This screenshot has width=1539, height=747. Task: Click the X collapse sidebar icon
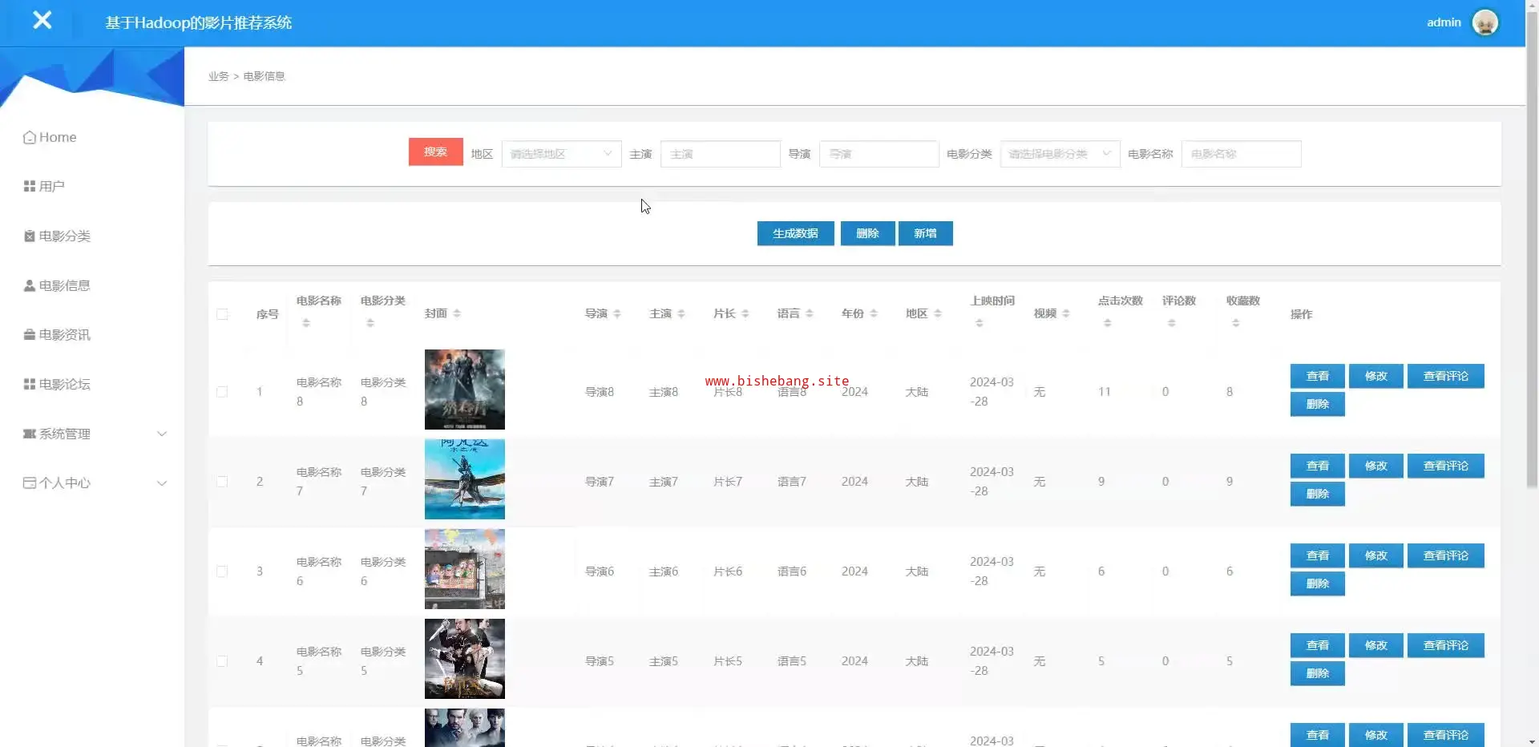click(42, 21)
